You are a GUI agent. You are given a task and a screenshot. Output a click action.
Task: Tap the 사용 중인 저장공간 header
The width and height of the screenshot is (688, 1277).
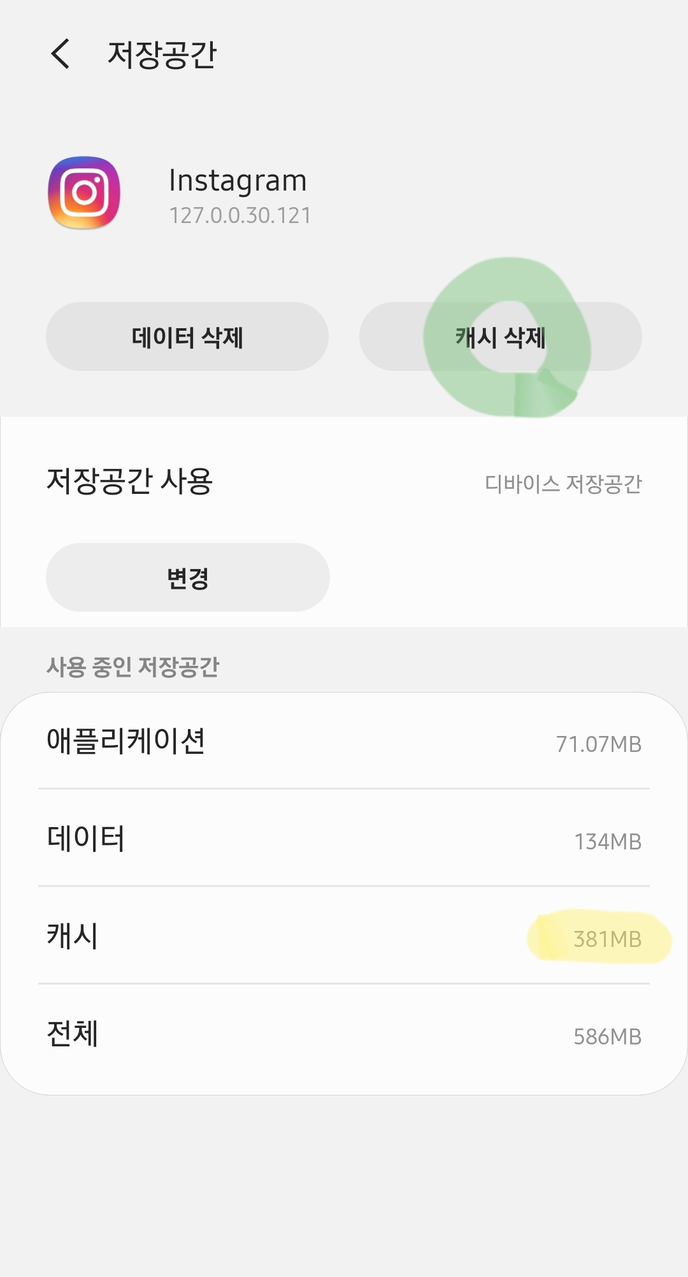pos(133,667)
